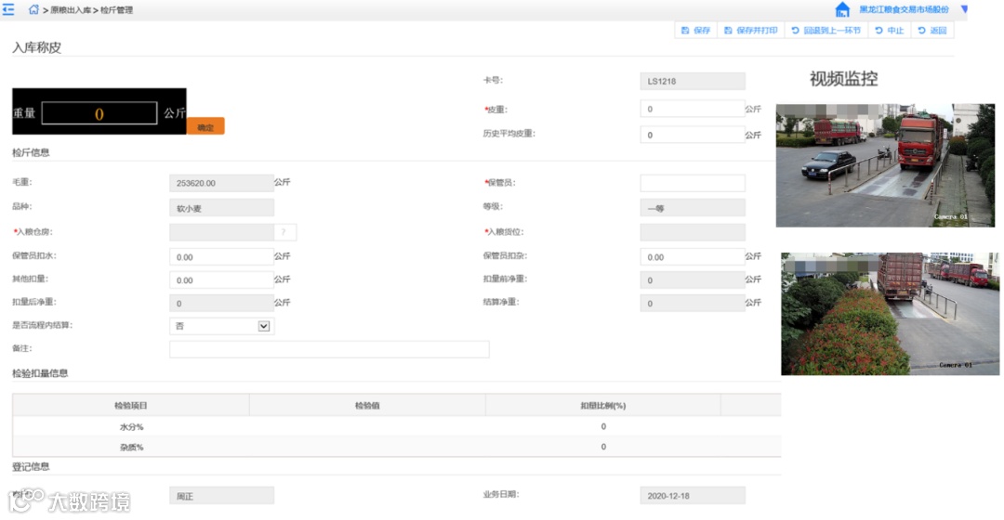The image size is (1004, 520).
Task: Focus the 保管员扣水 input field
Action: coord(221,256)
